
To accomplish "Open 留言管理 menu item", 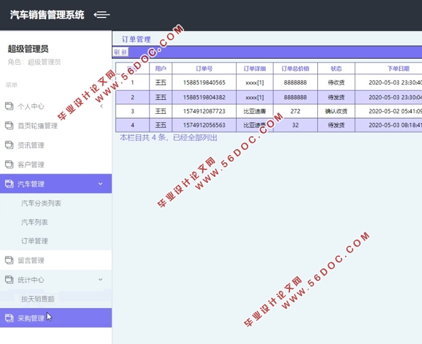I will [56, 260].
